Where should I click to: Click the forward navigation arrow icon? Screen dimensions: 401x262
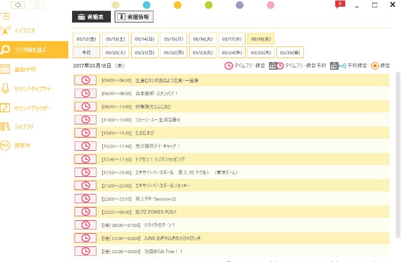coord(37,5)
